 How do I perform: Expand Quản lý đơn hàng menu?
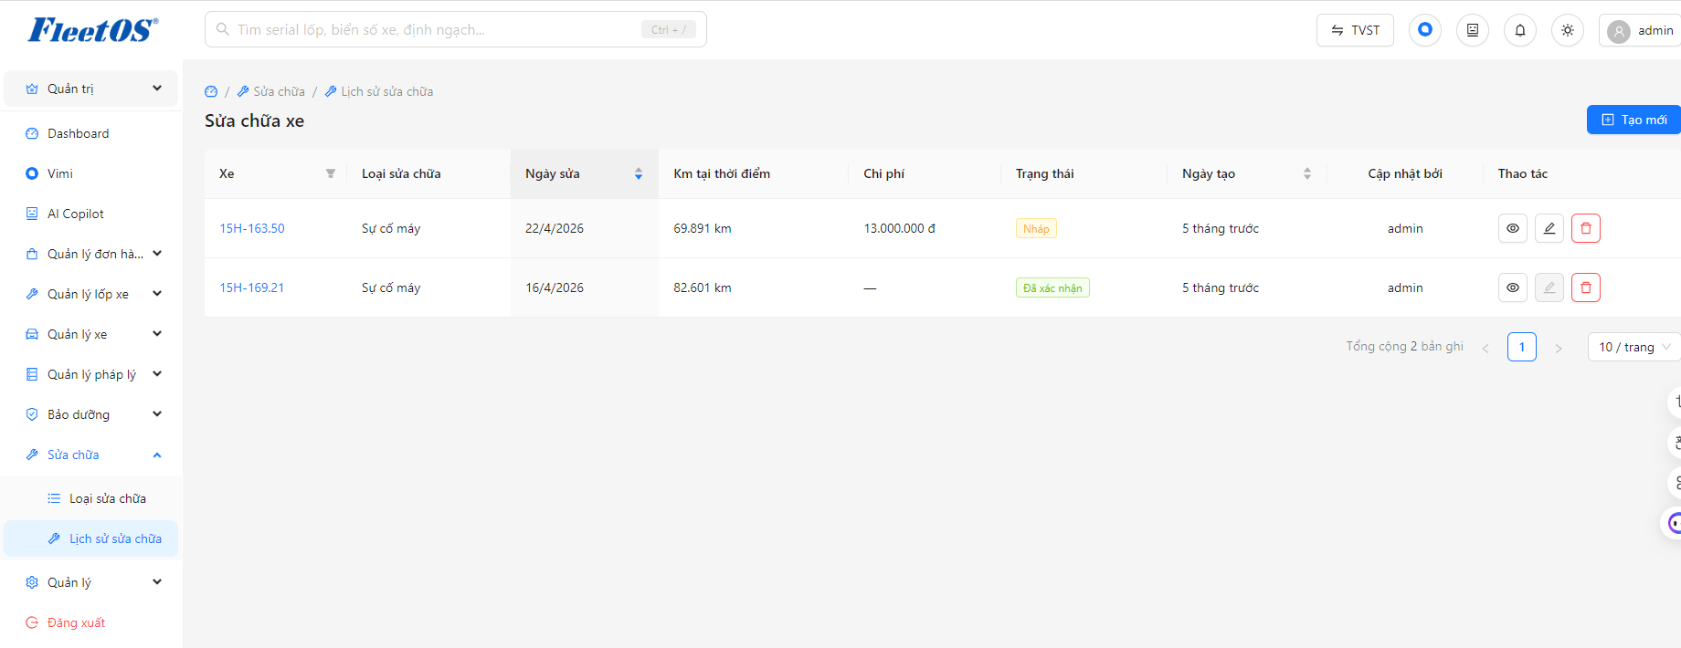point(91,254)
